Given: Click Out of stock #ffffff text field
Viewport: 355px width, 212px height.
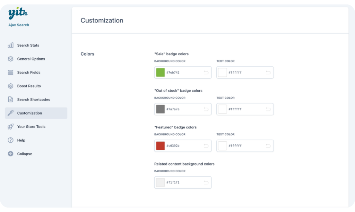Looking at the screenshot, I should pos(245,109).
